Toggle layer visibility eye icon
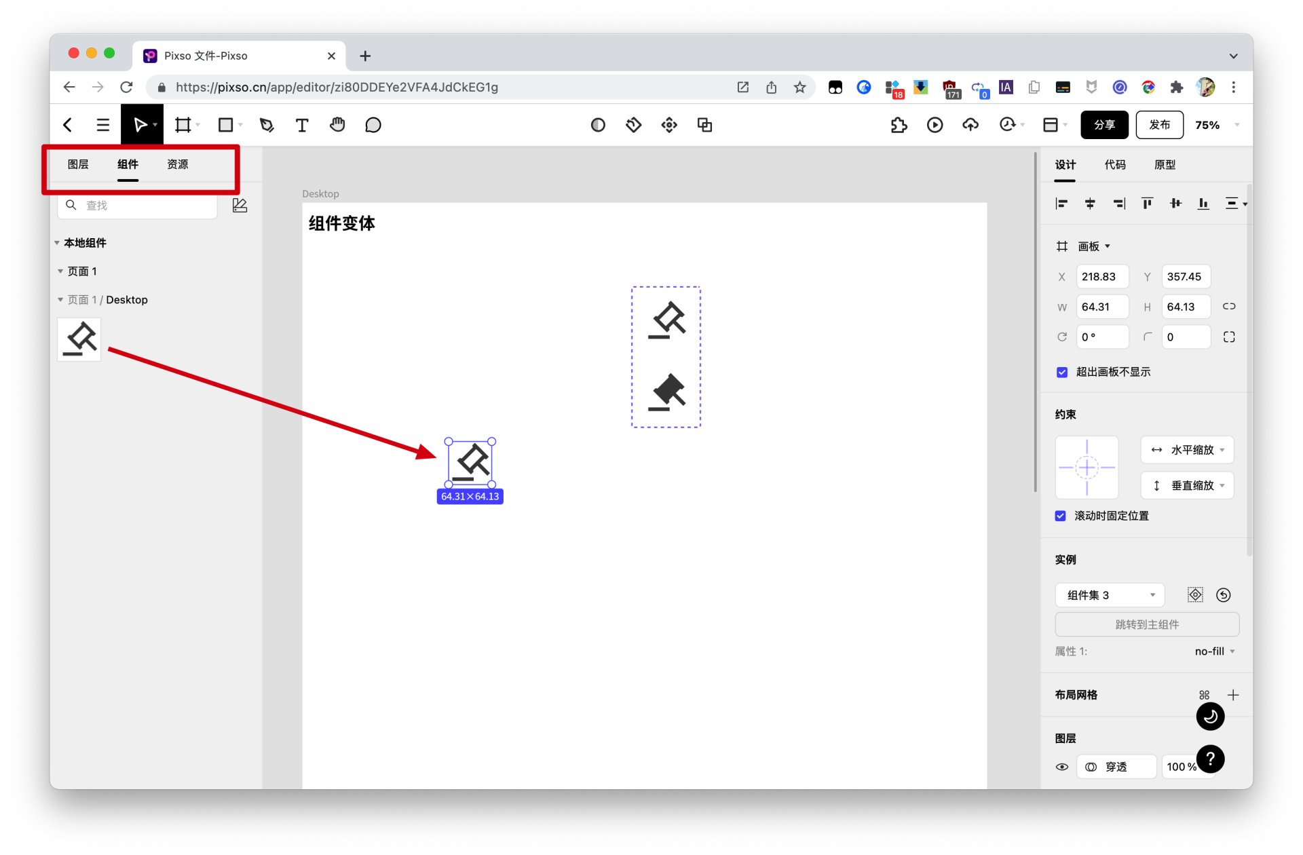1303x855 pixels. click(1062, 767)
